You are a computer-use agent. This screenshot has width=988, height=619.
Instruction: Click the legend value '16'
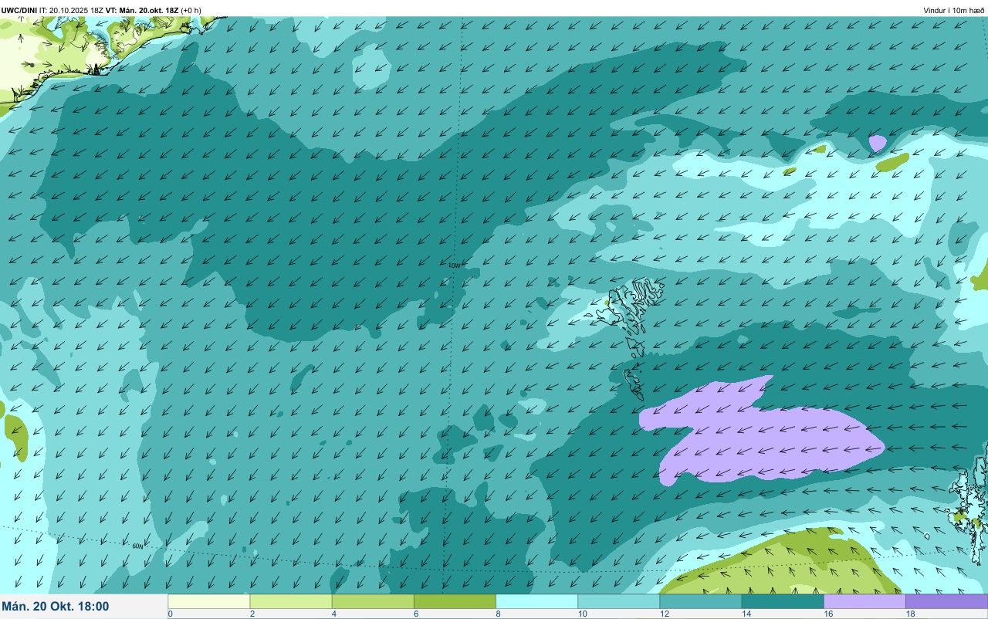pyautogui.click(x=827, y=614)
